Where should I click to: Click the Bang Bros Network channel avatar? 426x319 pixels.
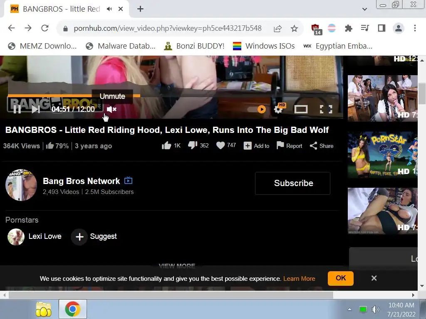pos(21,185)
